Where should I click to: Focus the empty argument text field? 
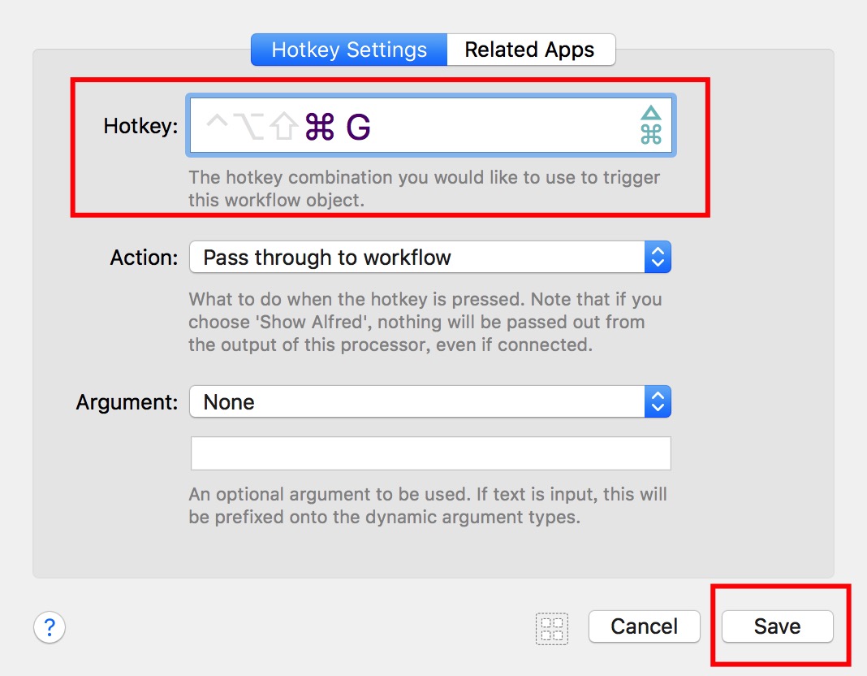click(x=430, y=453)
